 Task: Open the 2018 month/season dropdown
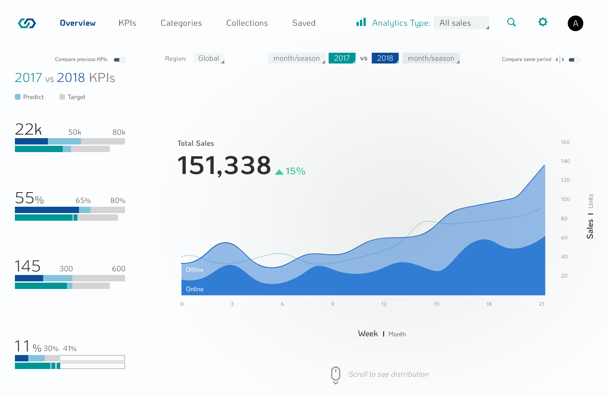pos(431,58)
